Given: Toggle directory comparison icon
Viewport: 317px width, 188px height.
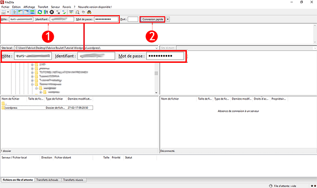Looking at the screenshot, I should coord(77,12).
